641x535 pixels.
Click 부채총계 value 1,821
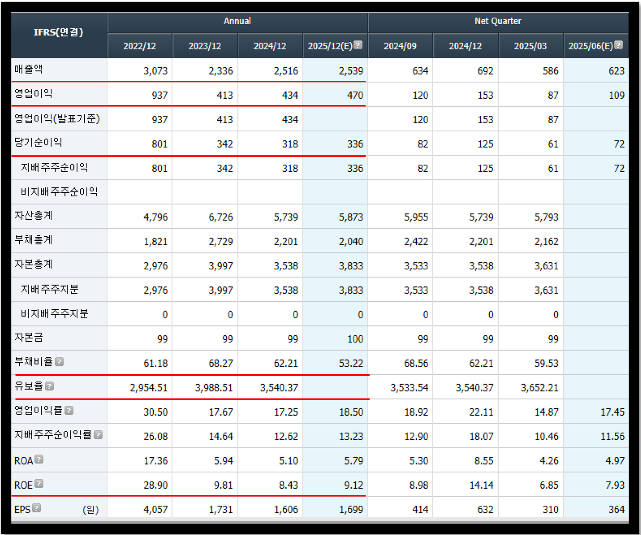(156, 242)
